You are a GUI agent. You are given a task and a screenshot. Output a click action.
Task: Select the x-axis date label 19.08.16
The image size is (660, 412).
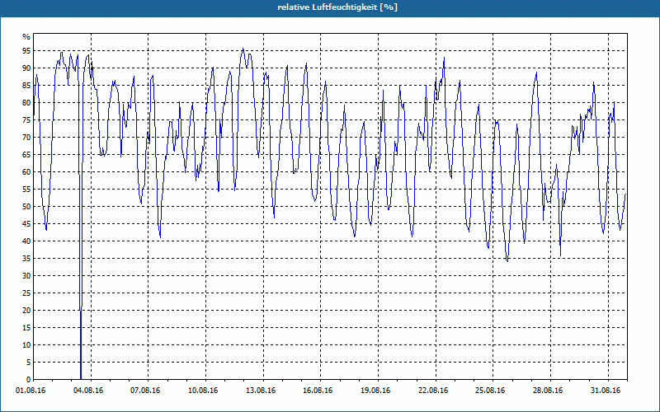tap(375, 391)
